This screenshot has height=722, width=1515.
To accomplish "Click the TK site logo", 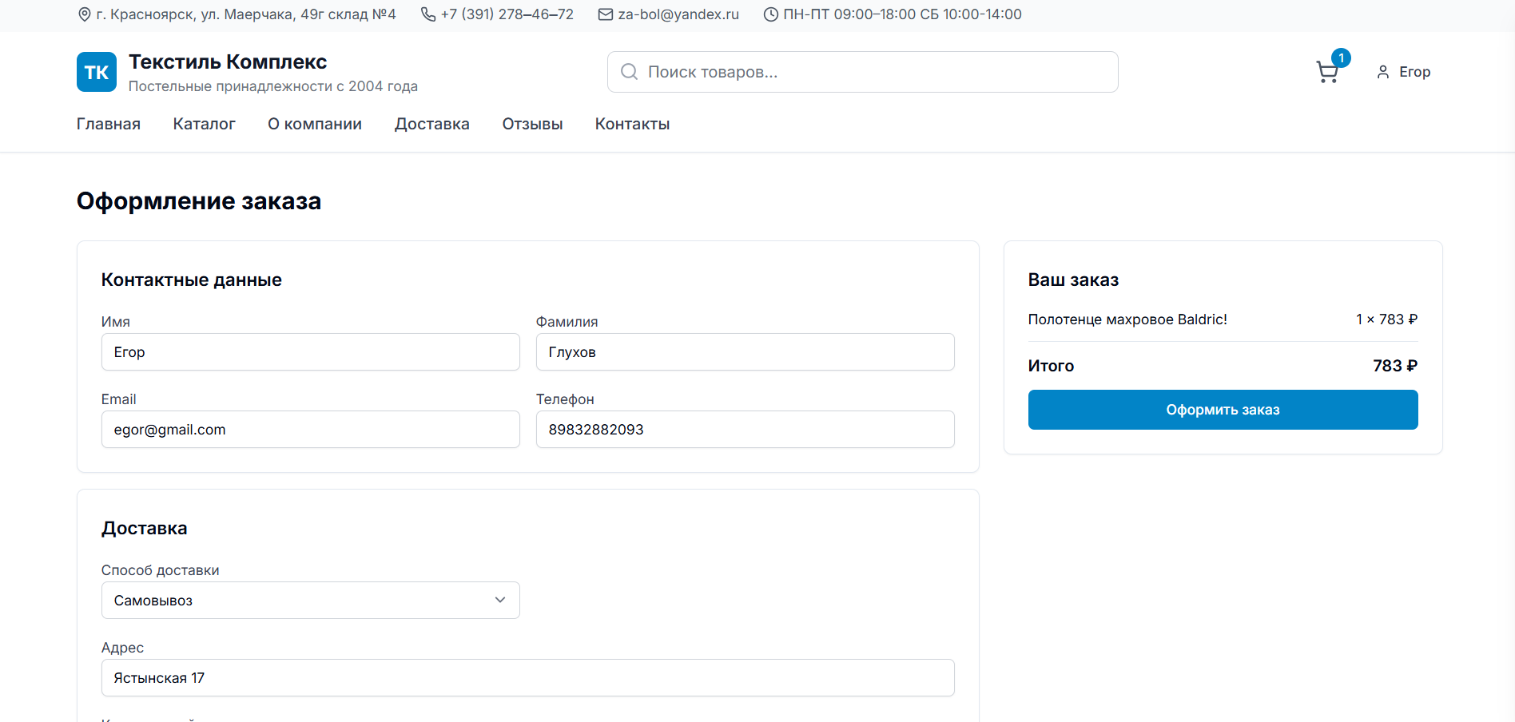I will (97, 72).
